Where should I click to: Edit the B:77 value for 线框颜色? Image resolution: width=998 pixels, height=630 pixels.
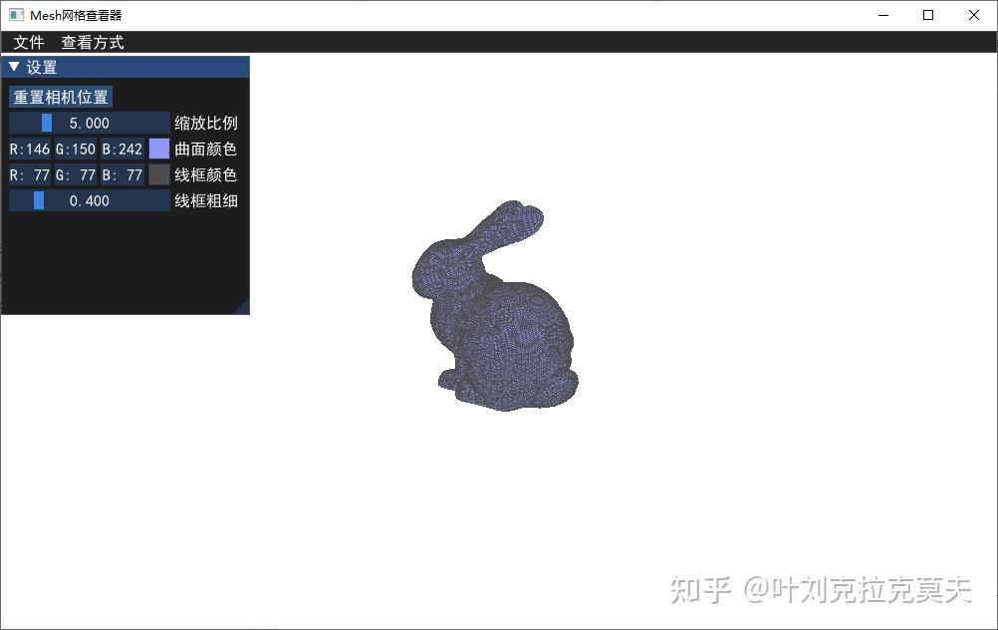[x=122, y=174]
